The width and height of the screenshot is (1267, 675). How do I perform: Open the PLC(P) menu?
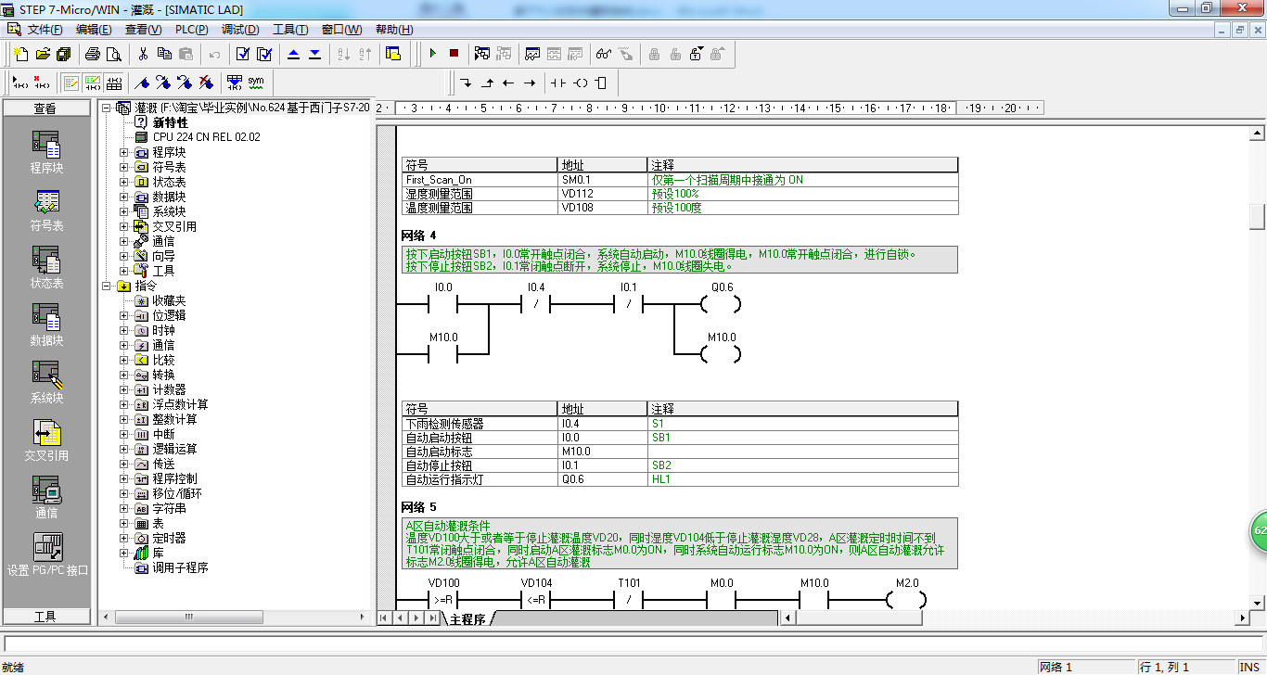pyautogui.click(x=192, y=30)
